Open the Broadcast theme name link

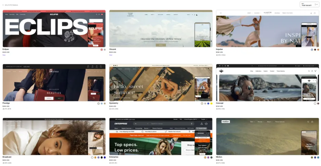[7, 157]
